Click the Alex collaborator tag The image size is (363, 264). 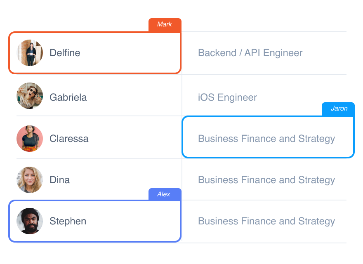(165, 194)
